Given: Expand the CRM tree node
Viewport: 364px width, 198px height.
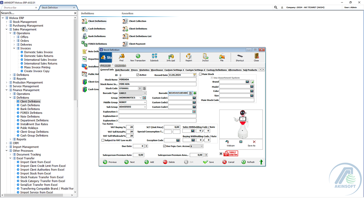Looking at the screenshot, I should click(x=7, y=143).
